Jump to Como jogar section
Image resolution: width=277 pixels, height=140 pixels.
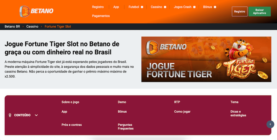click(x=182, y=112)
